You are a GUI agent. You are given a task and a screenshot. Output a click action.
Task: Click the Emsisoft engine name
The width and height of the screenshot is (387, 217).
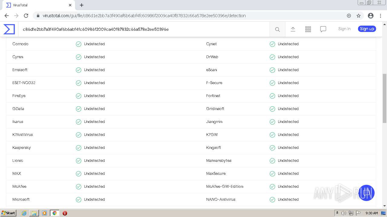[20, 70]
